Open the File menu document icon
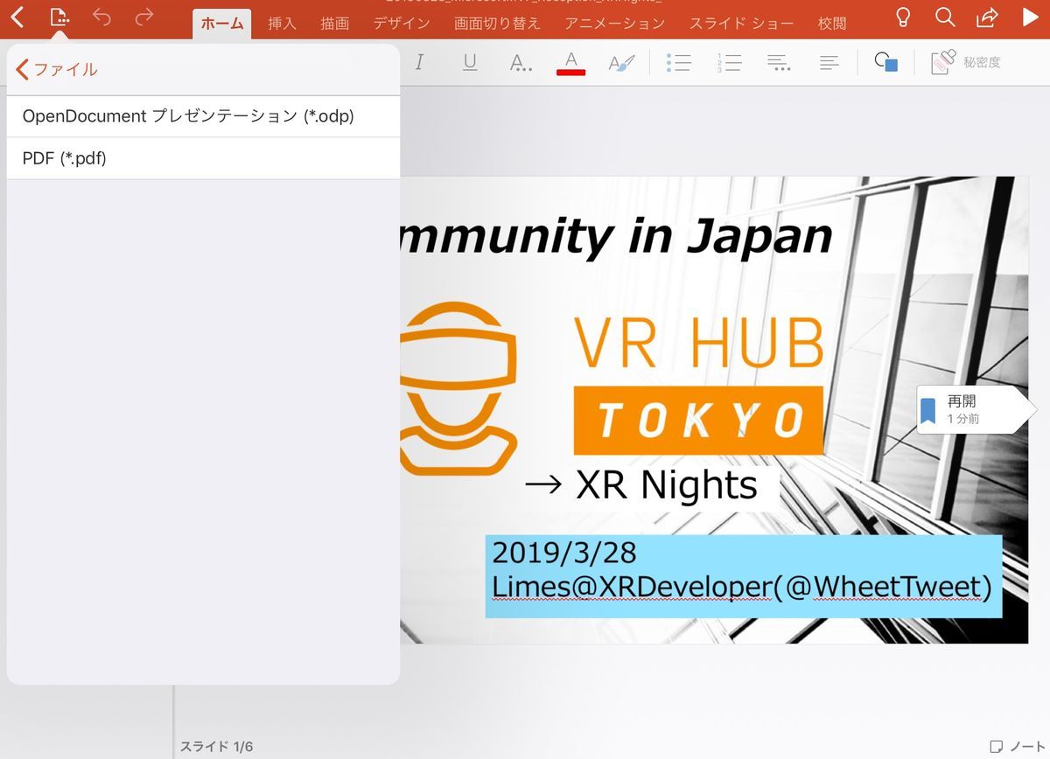Screen dimensions: 1050x759 click(59, 17)
